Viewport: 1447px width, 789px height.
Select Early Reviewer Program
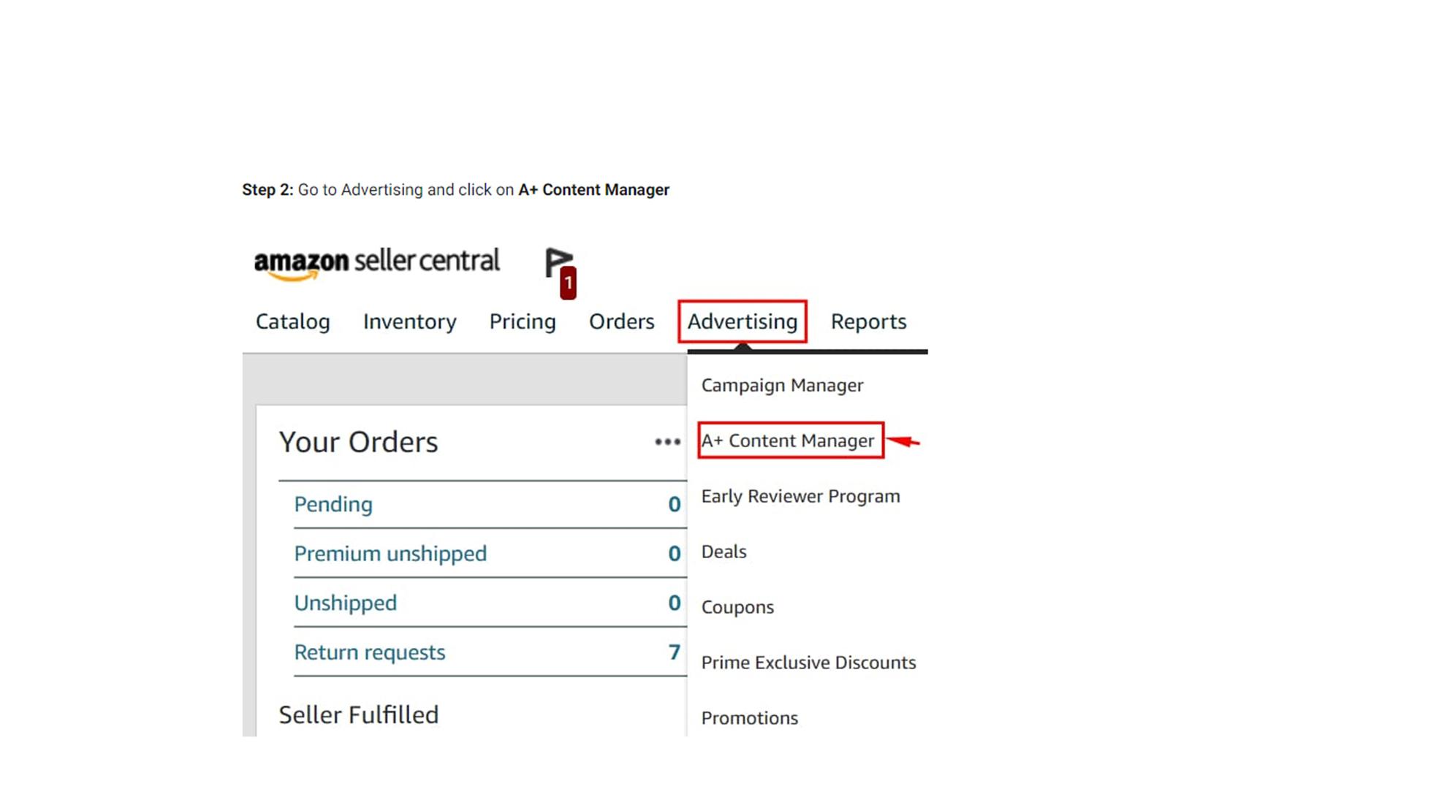(x=800, y=495)
